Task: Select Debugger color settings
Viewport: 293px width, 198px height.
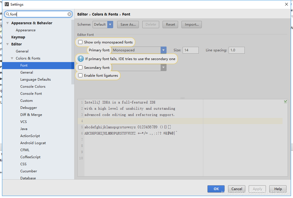Action: [29, 107]
